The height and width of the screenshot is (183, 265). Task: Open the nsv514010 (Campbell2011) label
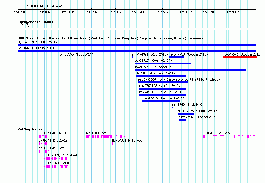coord(163,98)
